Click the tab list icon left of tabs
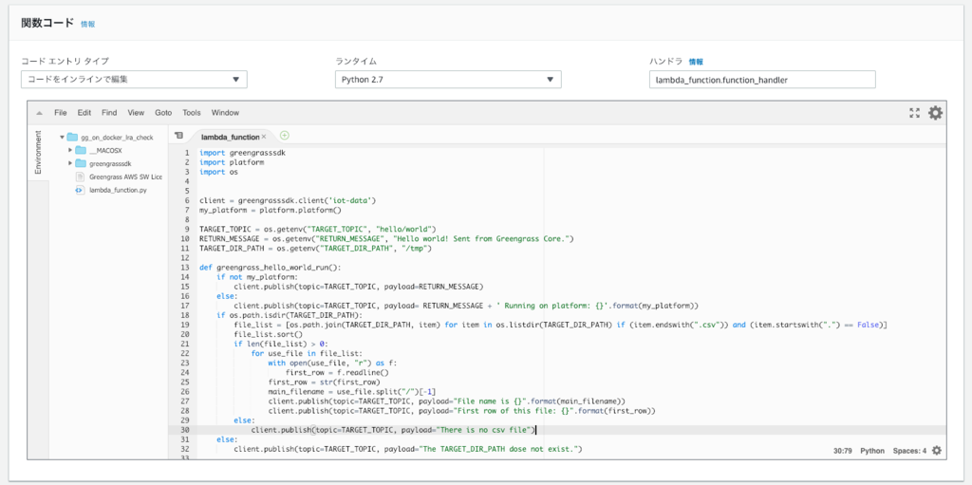Viewport: 972px width, 485px height. click(178, 135)
